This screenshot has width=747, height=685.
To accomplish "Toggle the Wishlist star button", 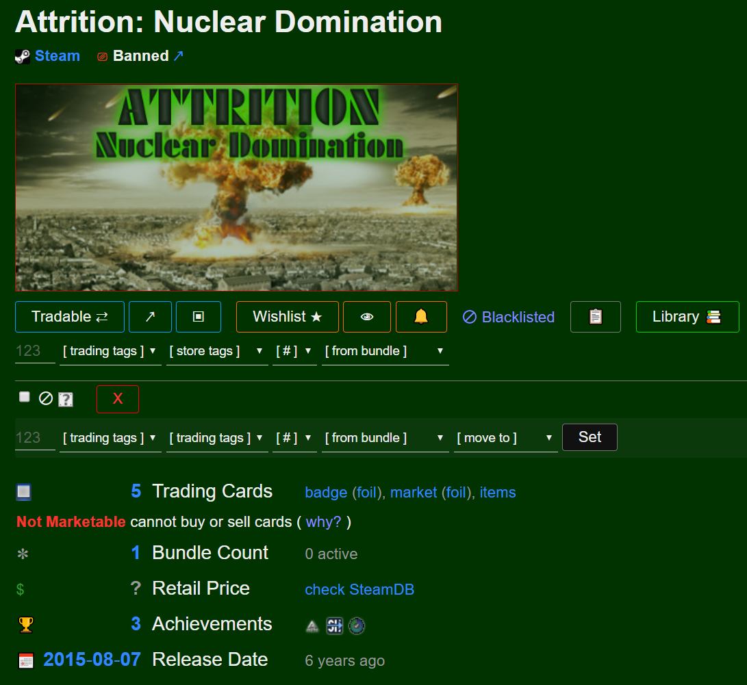I will tap(288, 317).
